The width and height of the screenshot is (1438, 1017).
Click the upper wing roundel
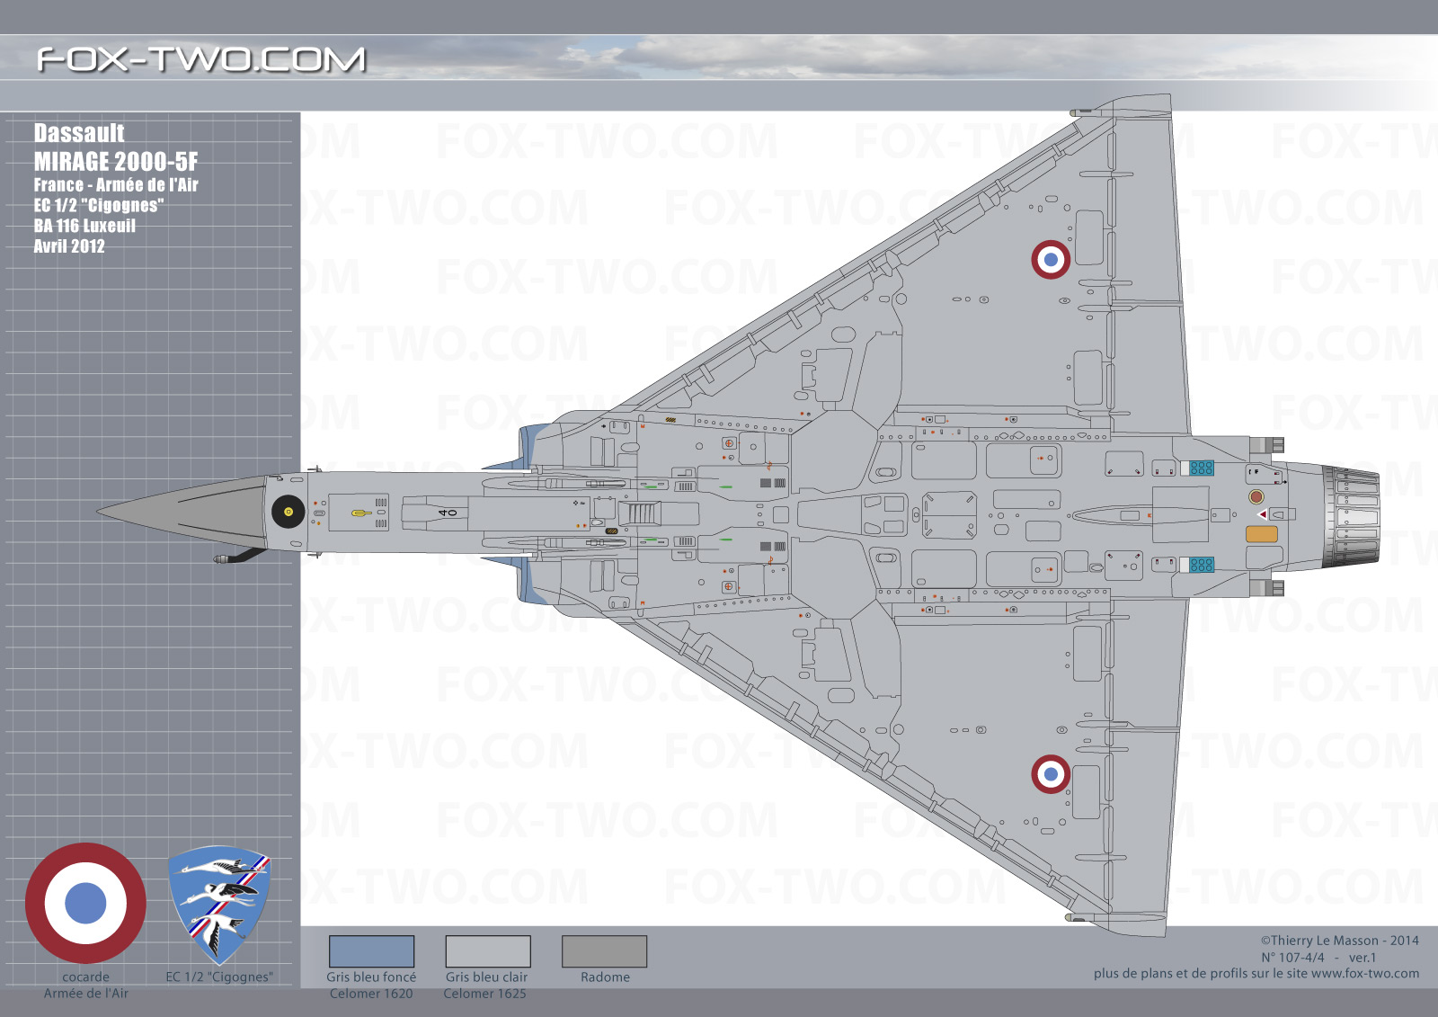(x=1051, y=259)
